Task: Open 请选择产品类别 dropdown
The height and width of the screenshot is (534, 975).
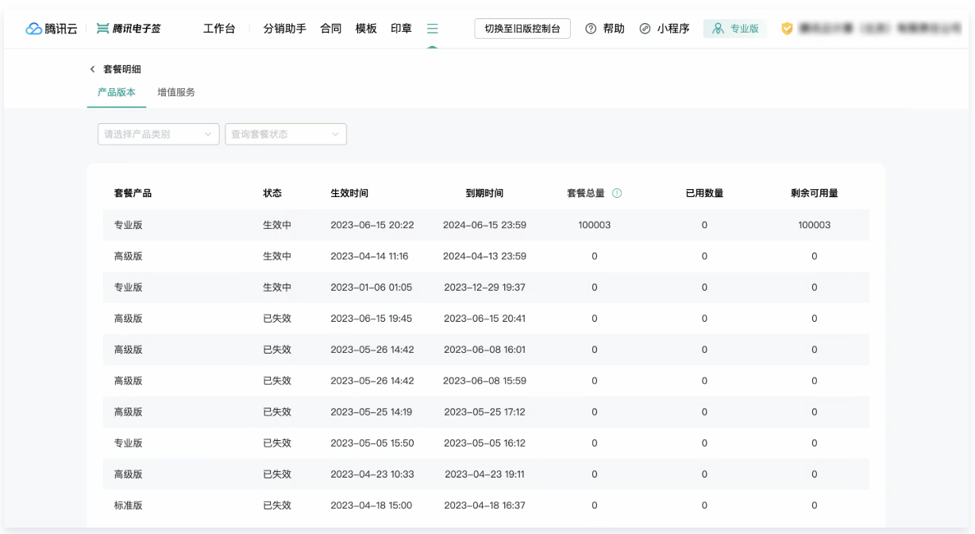Action: 158,134
